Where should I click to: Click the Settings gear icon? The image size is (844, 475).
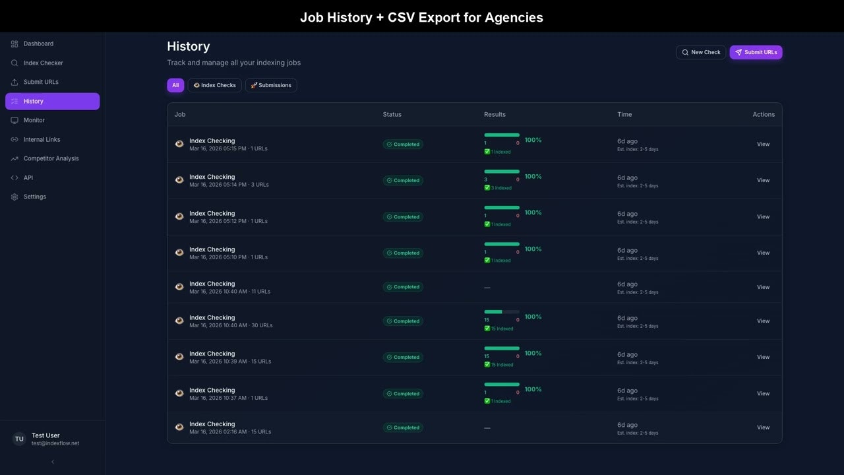coord(15,197)
